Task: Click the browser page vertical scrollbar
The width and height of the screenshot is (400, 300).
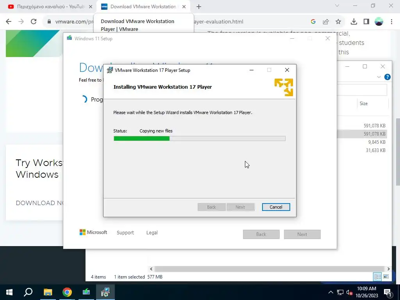Action: (398, 152)
